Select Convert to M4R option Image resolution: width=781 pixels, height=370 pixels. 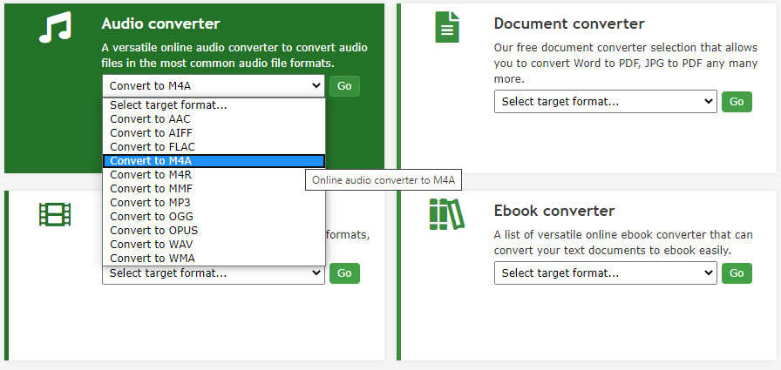tap(214, 175)
